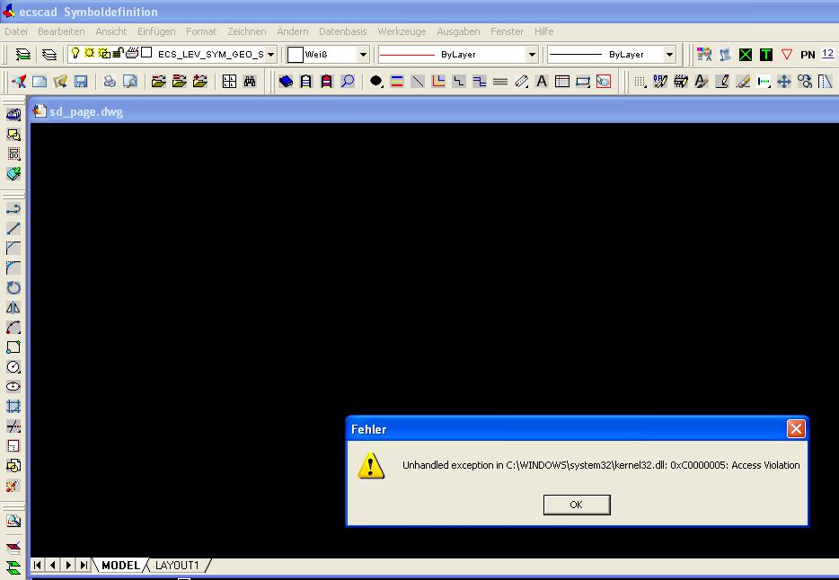The image size is (839, 580).
Task: Open the Werkzeuge menu
Action: [402, 31]
